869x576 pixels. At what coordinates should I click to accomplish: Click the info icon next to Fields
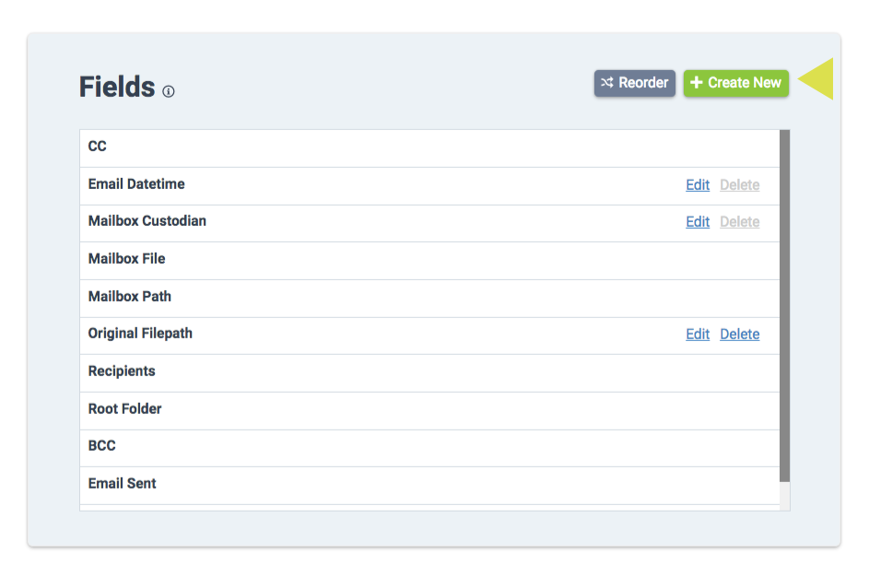169,91
